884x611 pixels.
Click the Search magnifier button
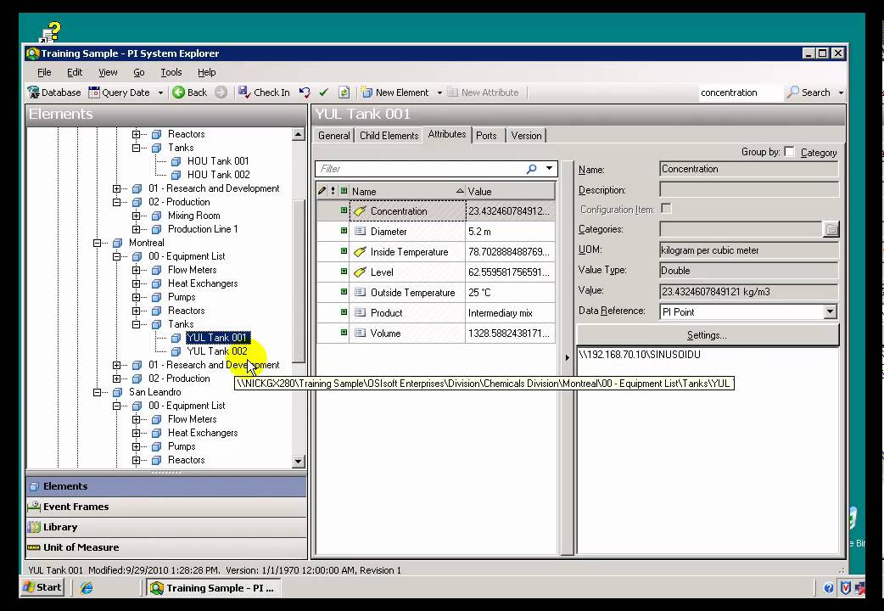click(x=809, y=92)
